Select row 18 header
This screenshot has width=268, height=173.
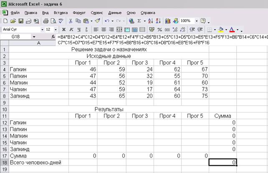(x=5, y=162)
